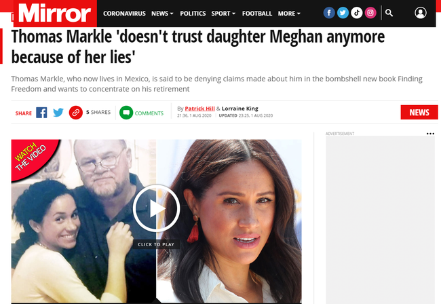Click the red NEWS category button
The image size is (441, 304).
point(419,112)
